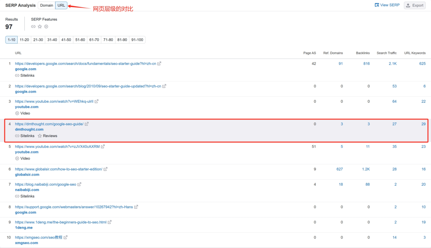Click external link icon for naibabiji.com URL
The height and width of the screenshot is (248, 431).
[80, 184]
